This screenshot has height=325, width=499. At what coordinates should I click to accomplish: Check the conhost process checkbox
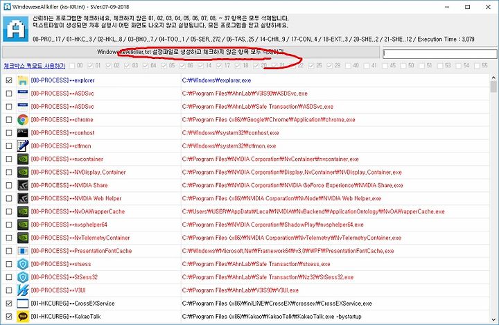9,133
